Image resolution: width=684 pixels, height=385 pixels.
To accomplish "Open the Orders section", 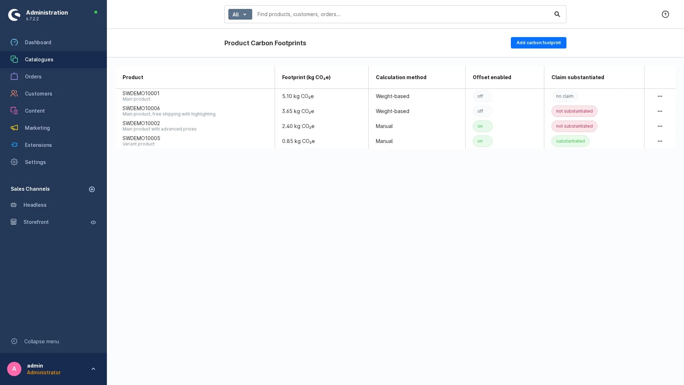I will coord(53,77).
